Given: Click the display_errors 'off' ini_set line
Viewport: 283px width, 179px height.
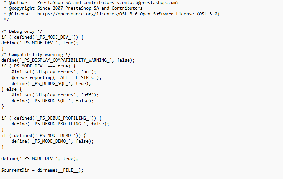Looking at the screenshot, I should pos(55,95).
